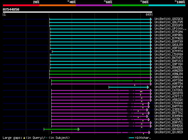Click the 649 end position label
This screenshot has height=140, width=188.
tap(148, 14)
